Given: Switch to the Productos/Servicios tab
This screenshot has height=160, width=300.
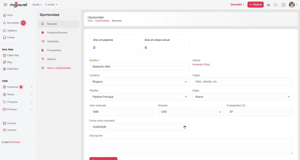Looking at the screenshot, I should pyautogui.click(x=57, y=33).
